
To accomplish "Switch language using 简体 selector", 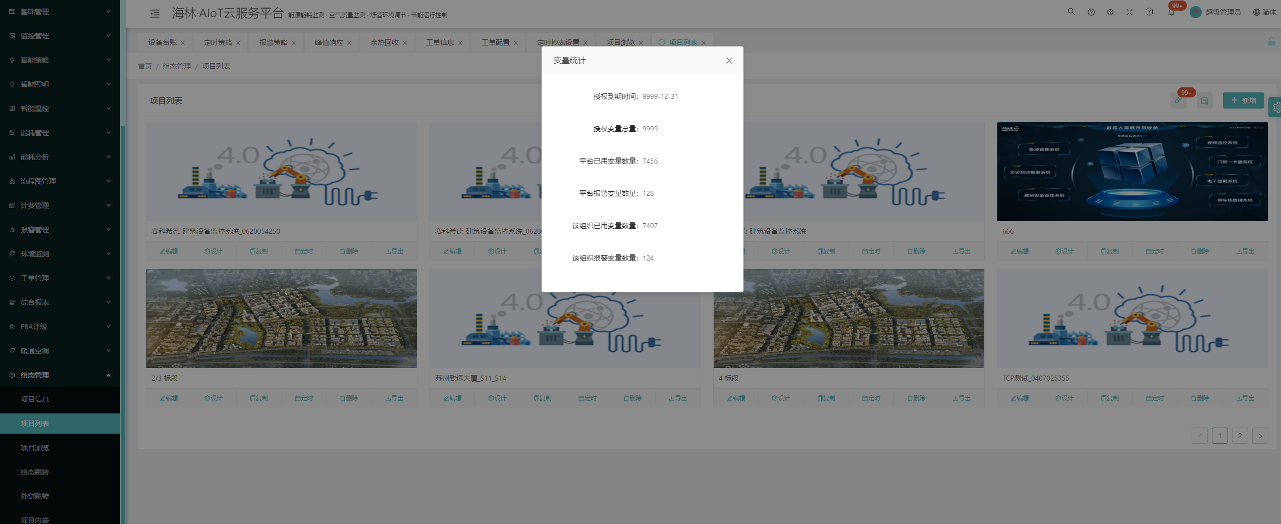I will (1264, 12).
